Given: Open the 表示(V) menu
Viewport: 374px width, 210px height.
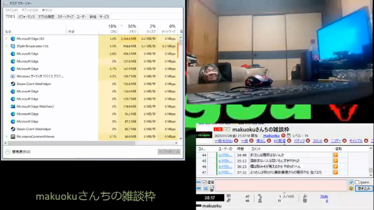Looking at the screenshot, I should [47, 10].
